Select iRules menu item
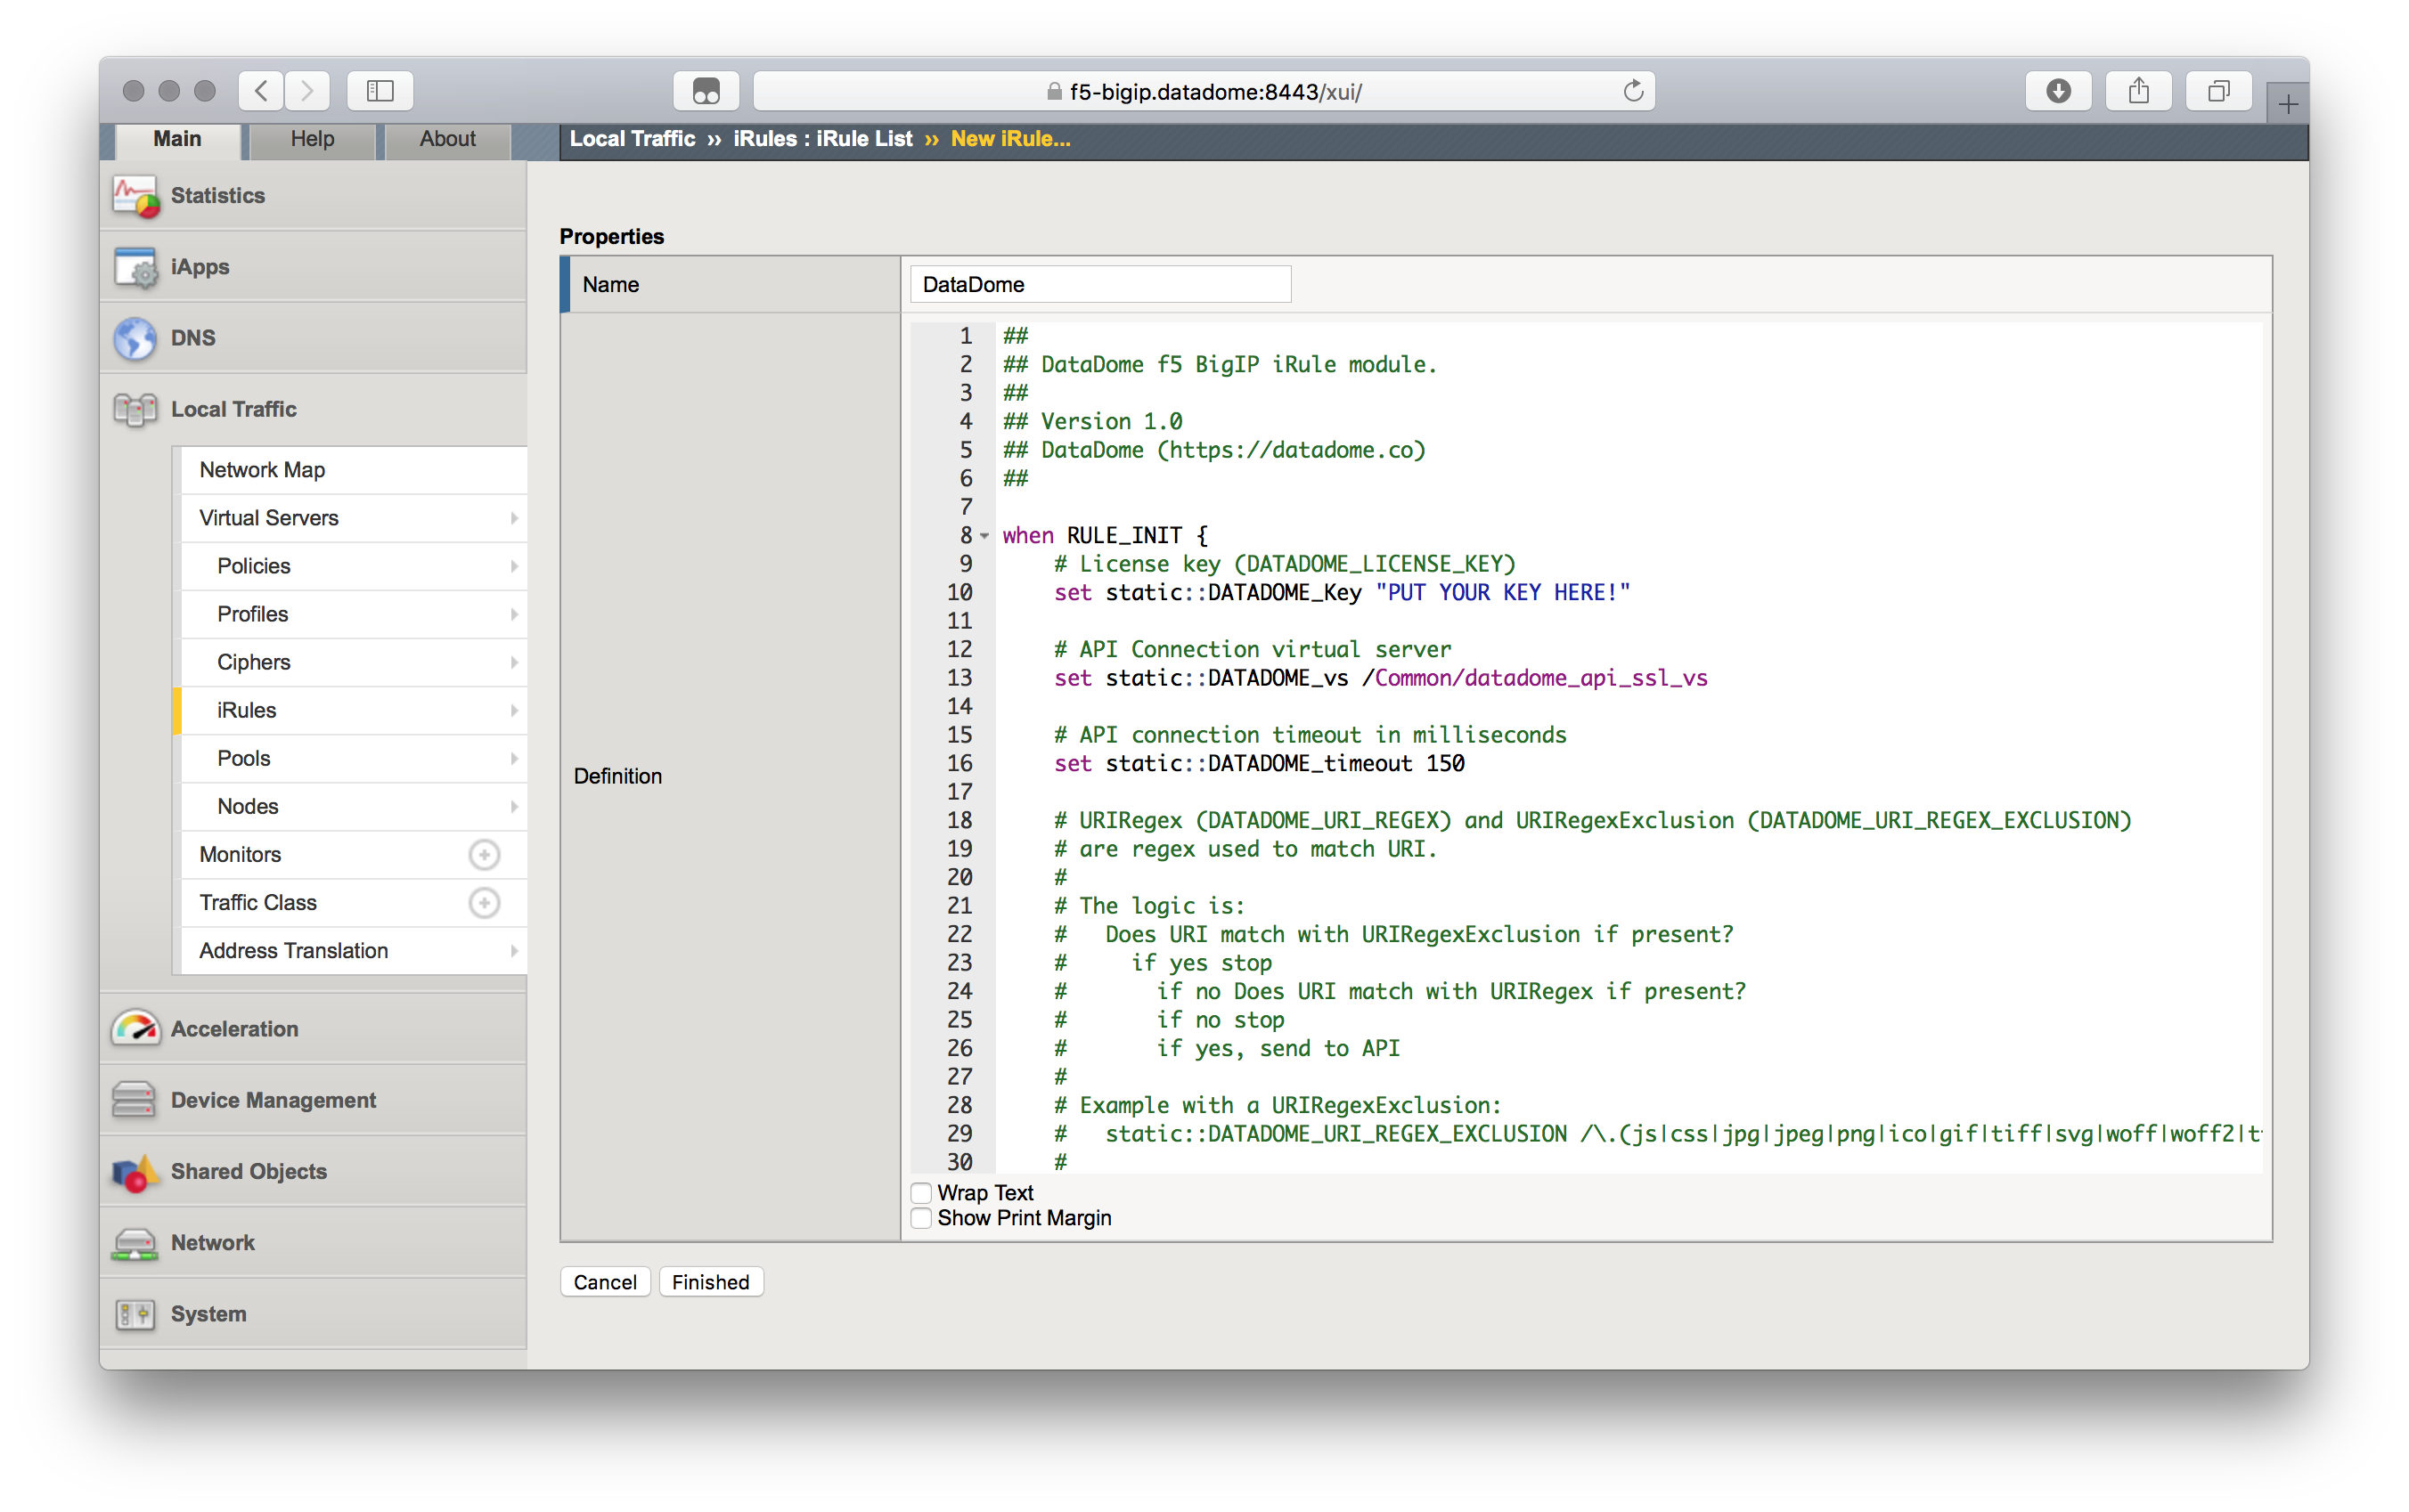This screenshot has width=2409, height=1512. tap(355, 710)
